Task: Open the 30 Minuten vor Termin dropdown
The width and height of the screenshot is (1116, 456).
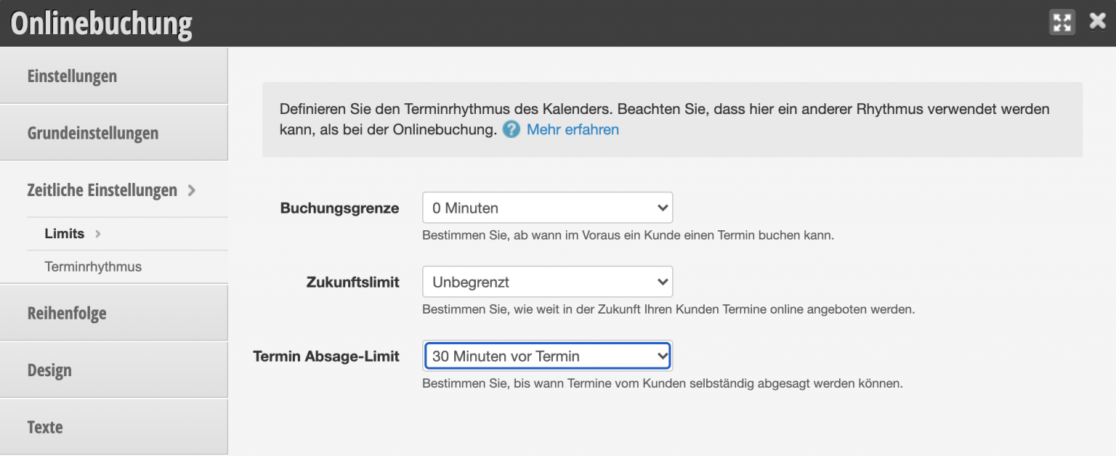Action: tap(547, 356)
